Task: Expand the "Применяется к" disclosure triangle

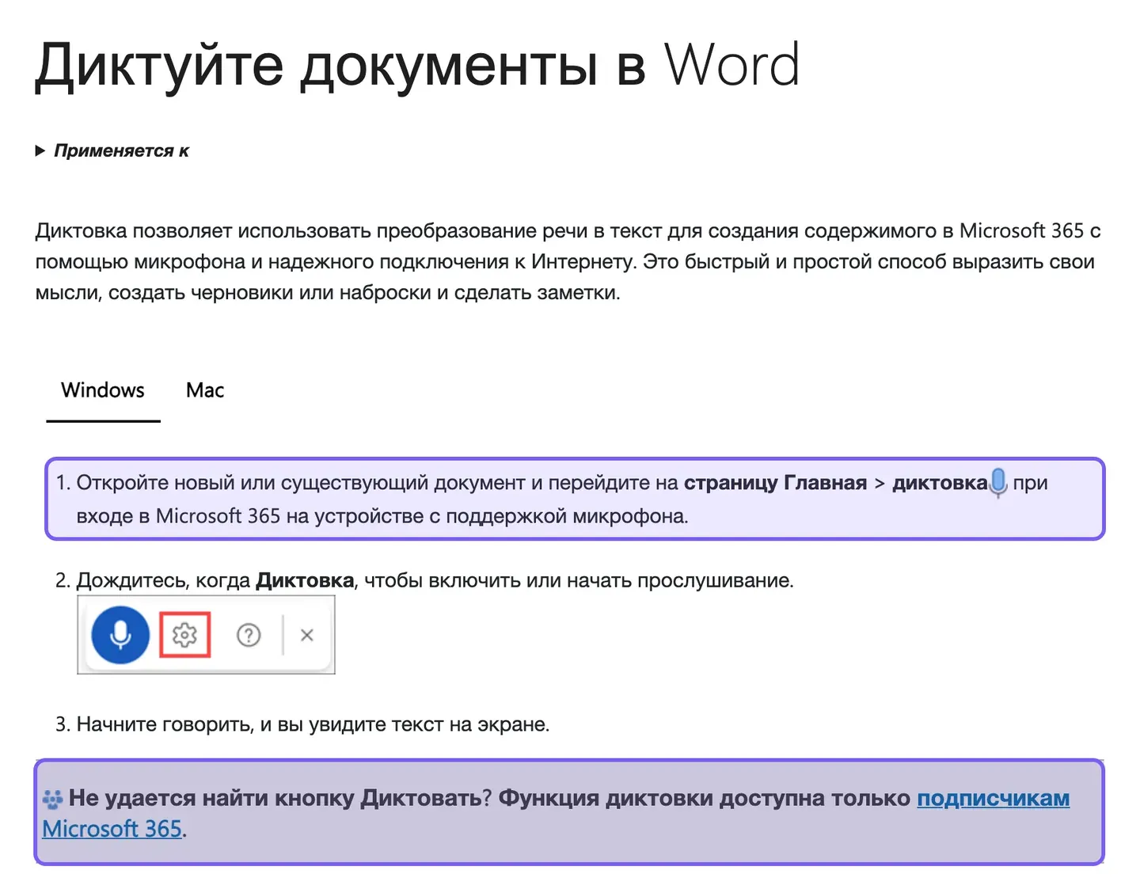Action: 40,150
